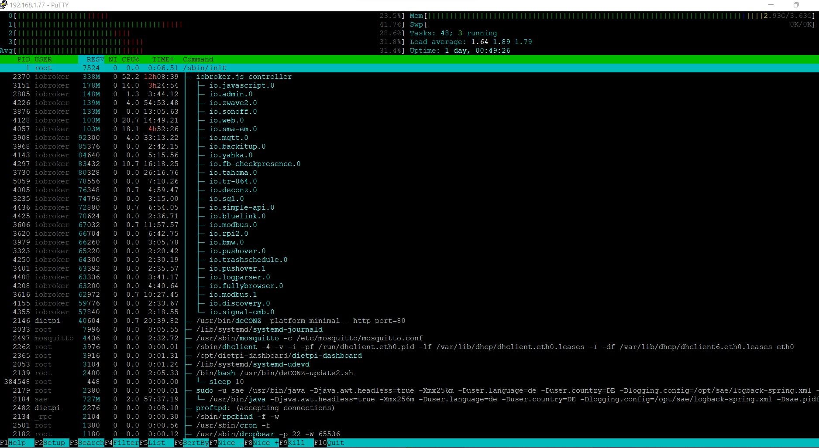819x448 pixels.
Task: Select the io.rpi2.0 process
Action: (409, 234)
